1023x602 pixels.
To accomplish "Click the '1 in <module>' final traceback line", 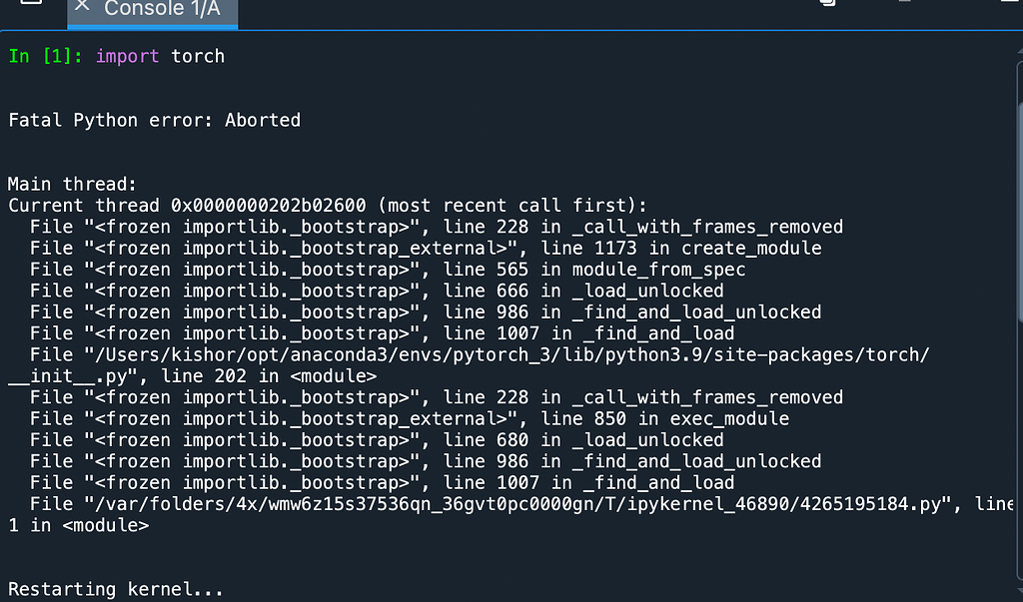I will tap(78, 525).
